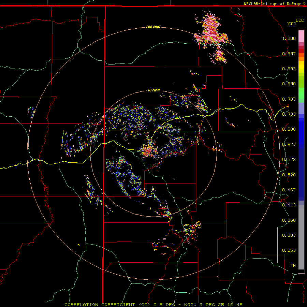307x307 pixels.
Task: Click the 0.360 color scale value
Action: (x=289, y=220)
